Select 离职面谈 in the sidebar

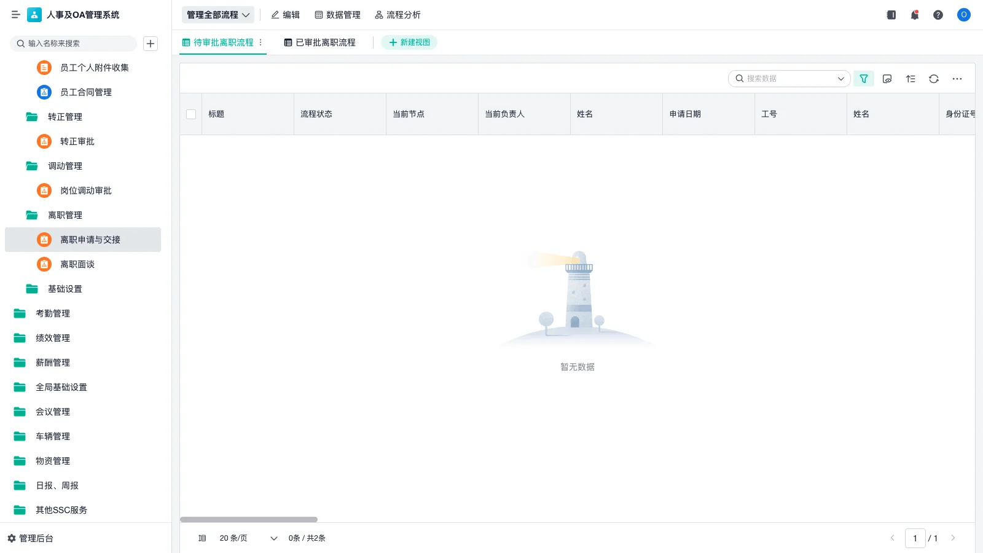[77, 264]
